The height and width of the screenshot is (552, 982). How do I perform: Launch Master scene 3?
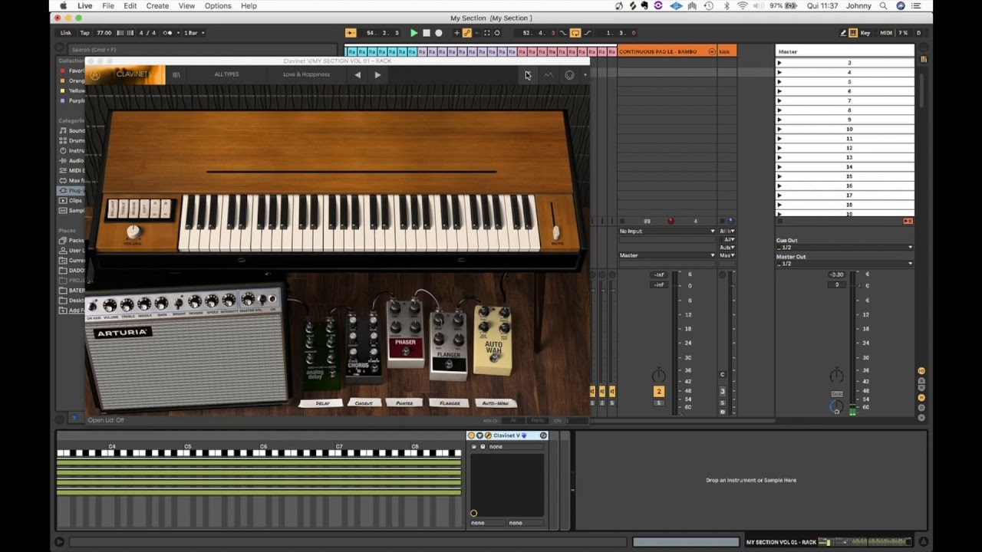click(x=779, y=63)
